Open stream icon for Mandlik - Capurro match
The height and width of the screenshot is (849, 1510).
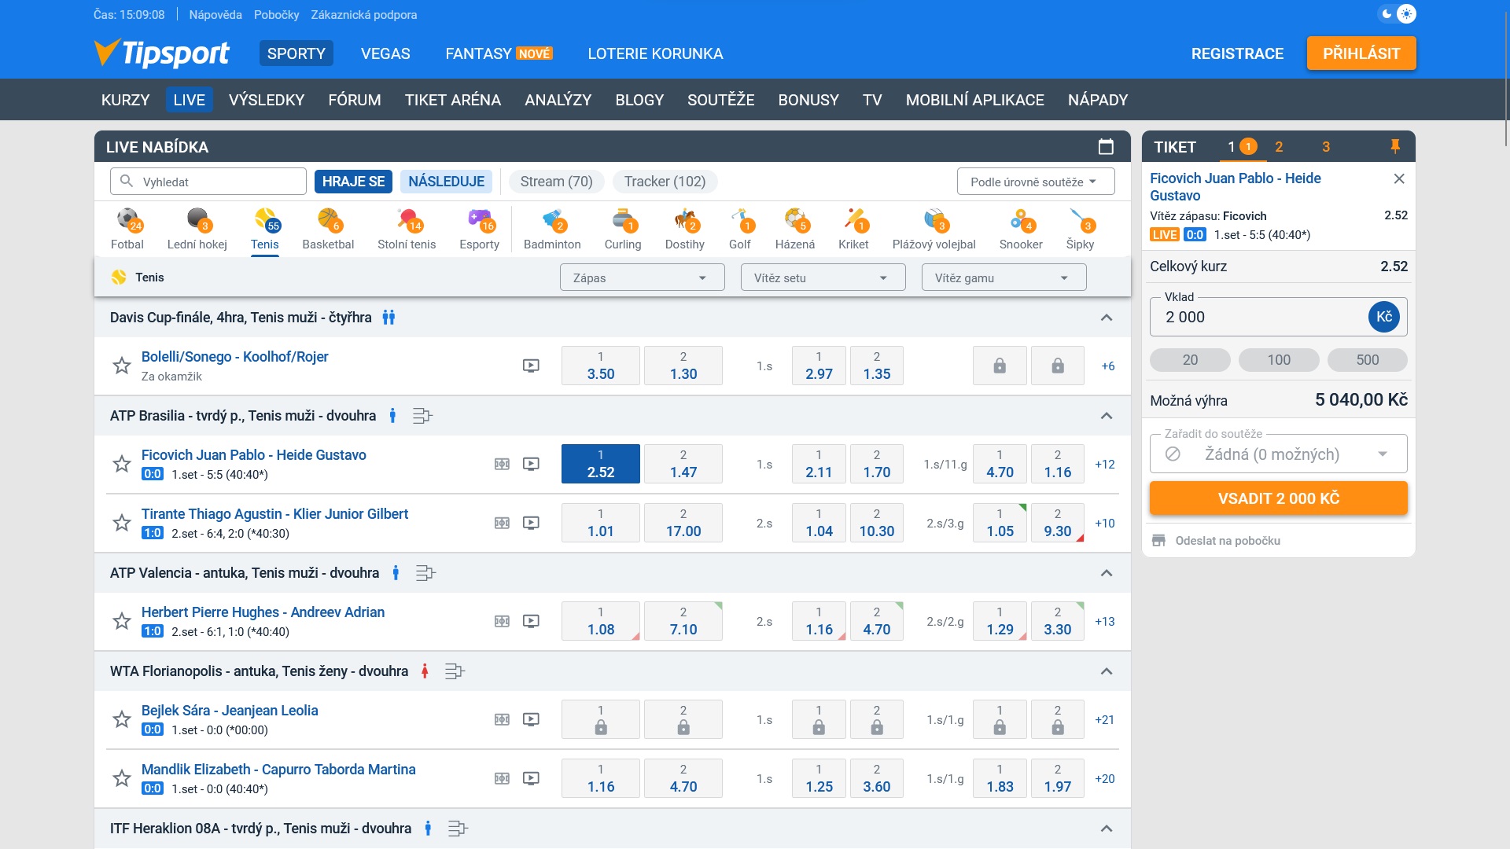point(531,778)
